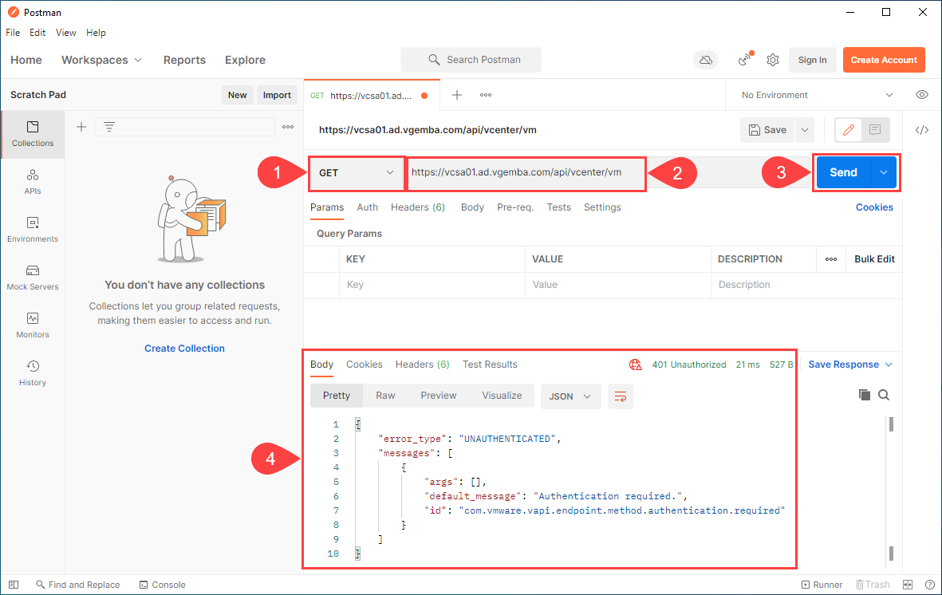
Task: Open the Console from status bar
Action: pyautogui.click(x=162, y=584)
